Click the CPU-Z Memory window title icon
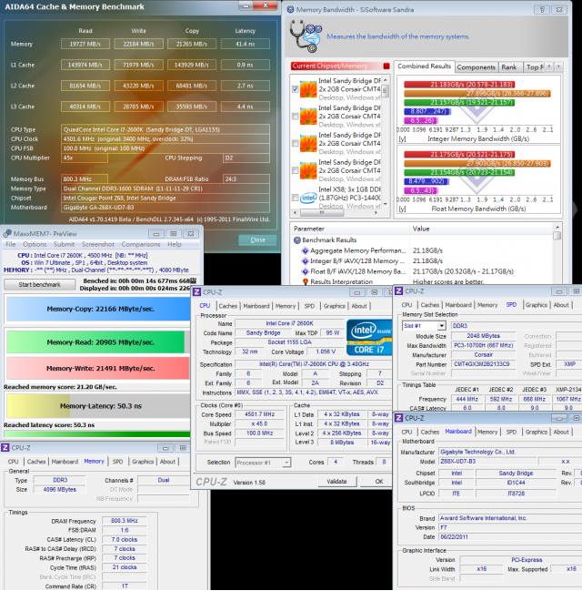The height and width of the screenshot is (591, 582). tap(5, 447)
